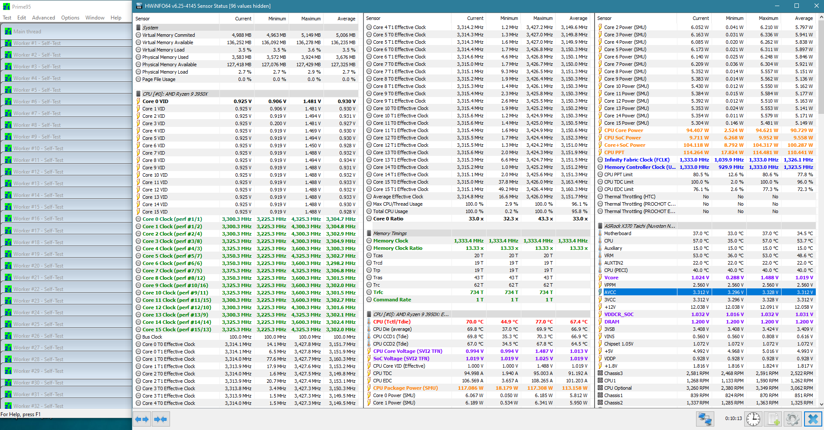The width and height of the screenshot is (824, 430).
Task: Select the Core+SoC Power row
Action: click(x=706, y=145)
